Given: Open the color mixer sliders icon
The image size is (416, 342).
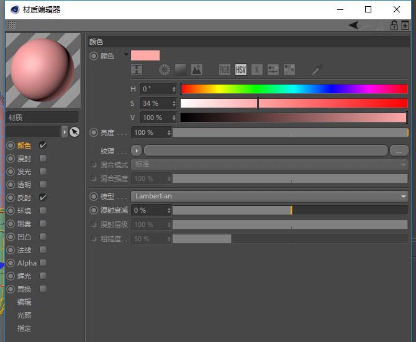Looking at the screenshot, I should tap(273, 70).
